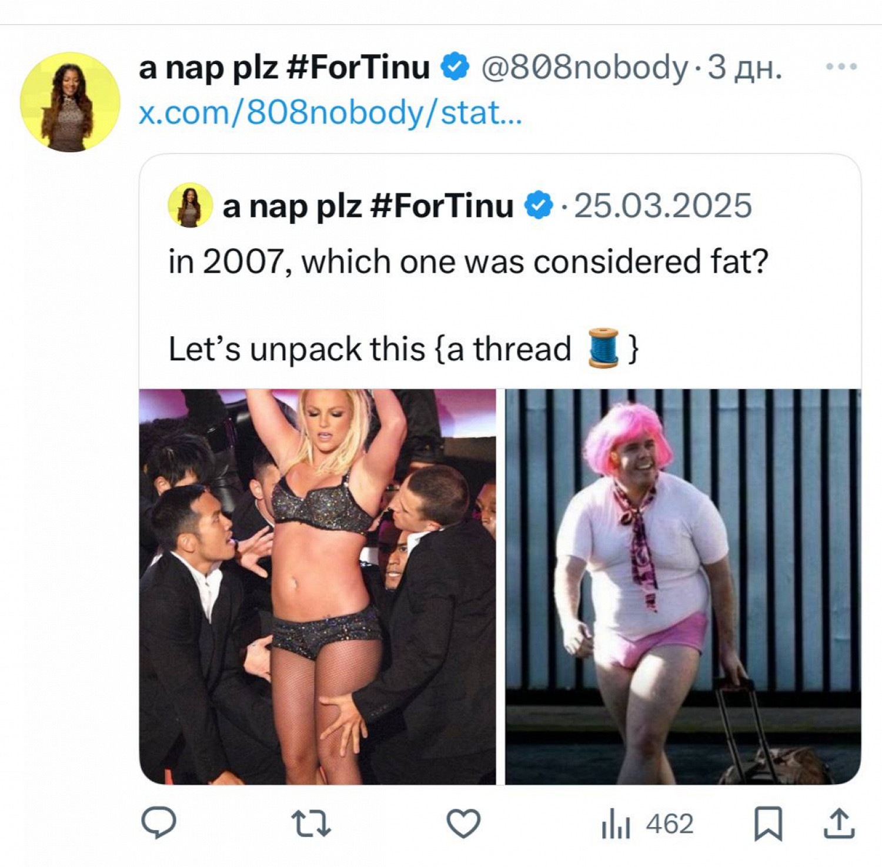Open quoted tweet text "in 2007, which one..."
Viewport: 882px width, 867px height.
[468, 262]
